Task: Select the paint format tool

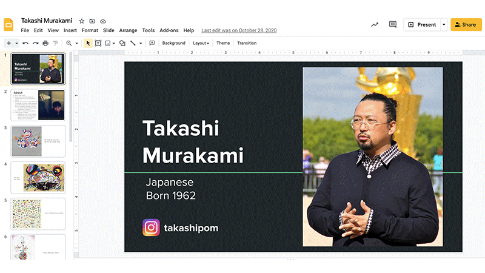Action: click(56, 43)
